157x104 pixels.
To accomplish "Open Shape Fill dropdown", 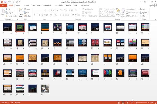I will [131, 9].
